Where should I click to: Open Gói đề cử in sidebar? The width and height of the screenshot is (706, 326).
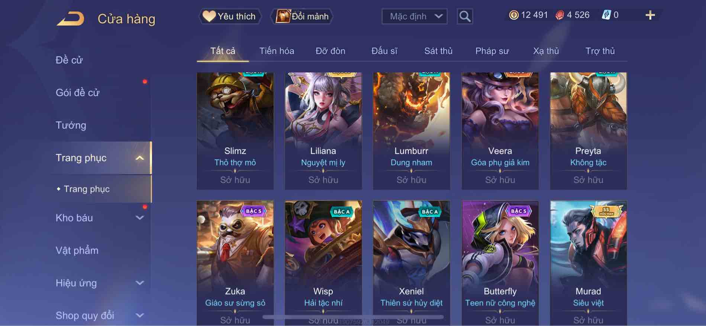pos(78,92)
